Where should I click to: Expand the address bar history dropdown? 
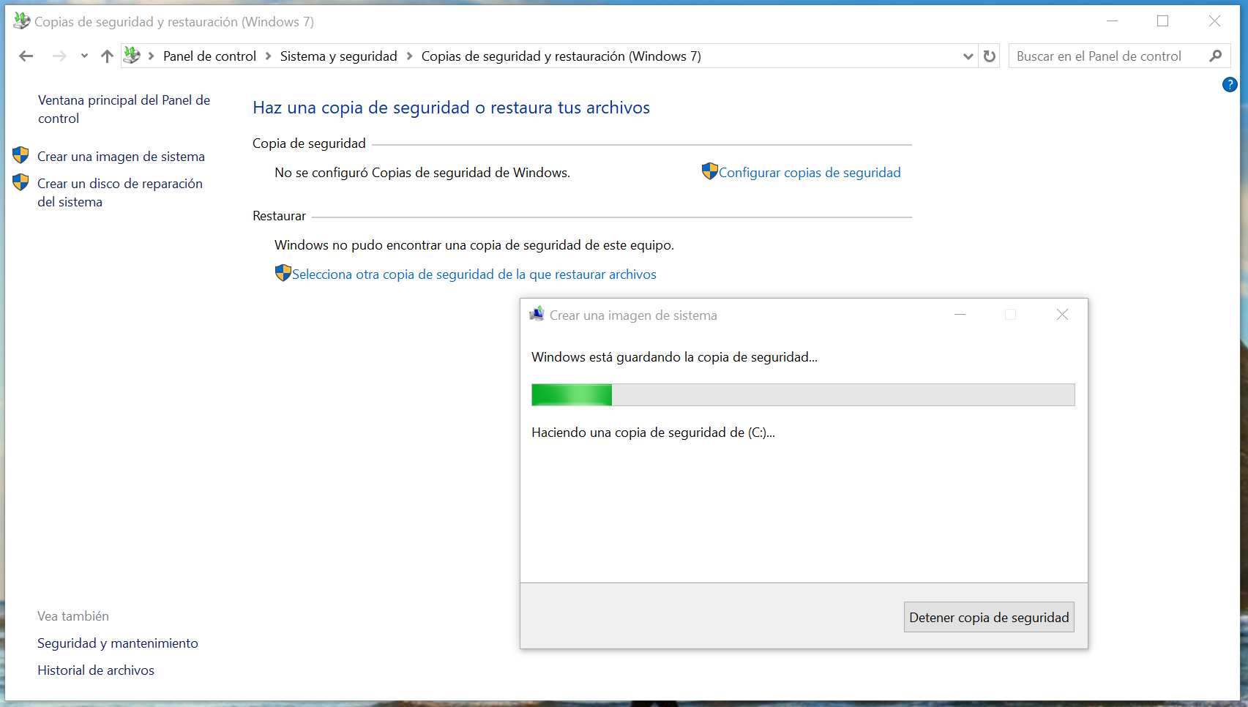(968, 56)
